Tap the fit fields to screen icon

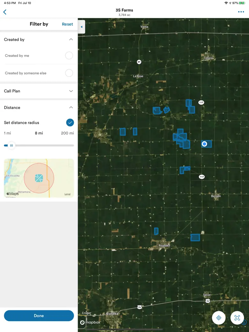point(237,318)
